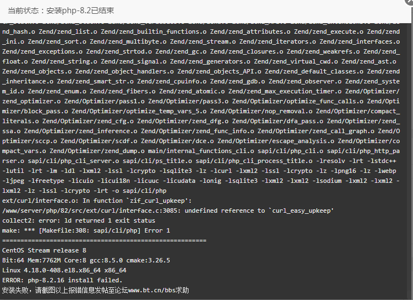The width and height of the screenshot is (413, 300).
Task: Click the Zend/Optimizer/escape_analysis.o text
Action: tap(276, 141)
